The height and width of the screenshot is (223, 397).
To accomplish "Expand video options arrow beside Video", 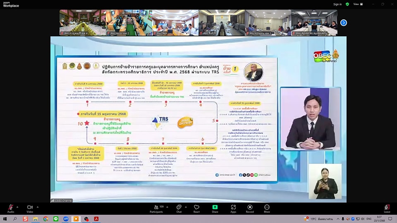I will (x=38, y=207).
